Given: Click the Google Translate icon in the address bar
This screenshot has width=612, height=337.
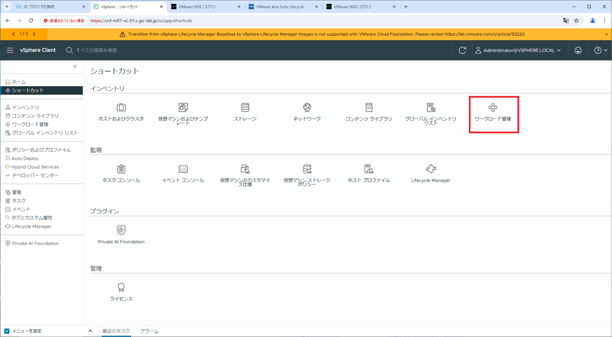Looking at the screenshot, I should coord(566,21).
